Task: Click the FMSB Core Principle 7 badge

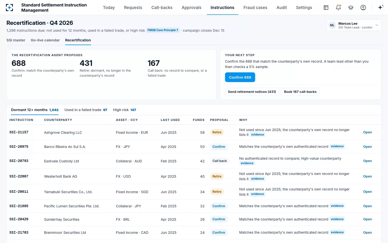Action: 163,30
